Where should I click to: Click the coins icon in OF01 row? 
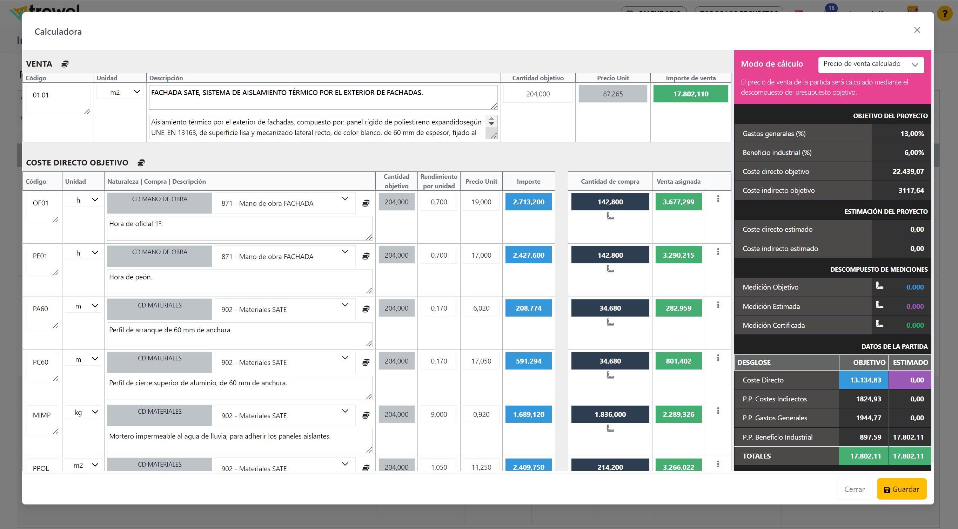[366, 203]
